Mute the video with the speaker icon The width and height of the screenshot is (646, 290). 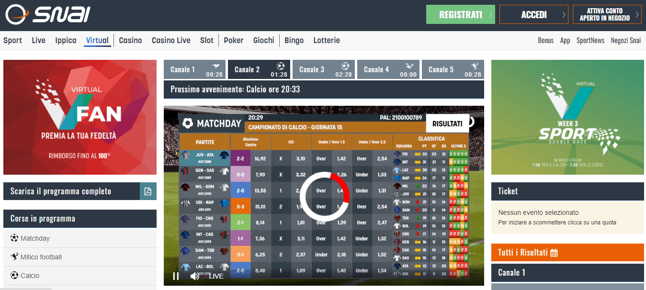tap(194, 276)
